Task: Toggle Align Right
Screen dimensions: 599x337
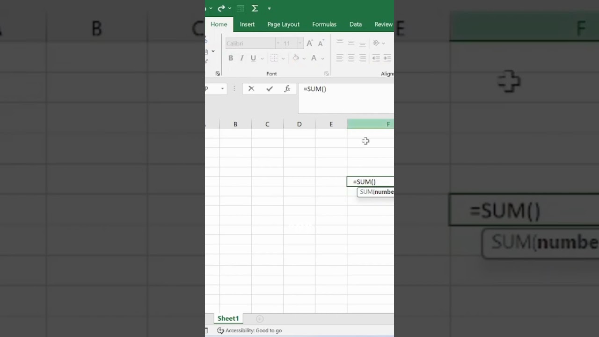Action: (x=362, y=58)
